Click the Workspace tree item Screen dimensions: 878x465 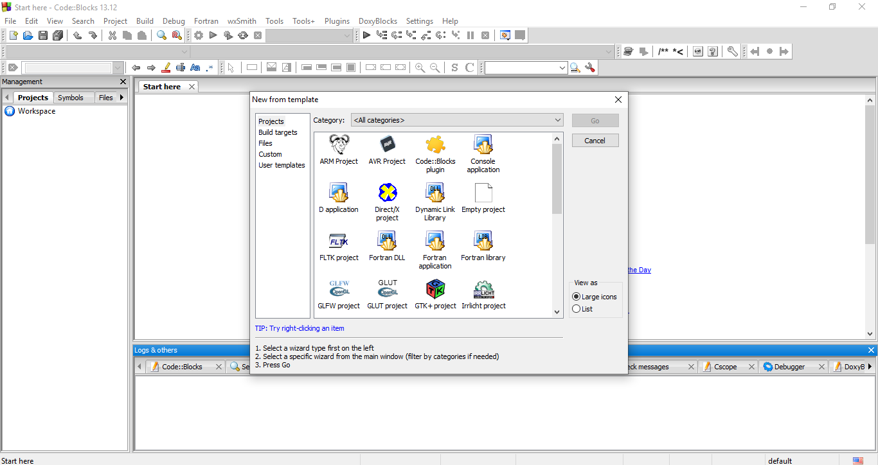(37, 111)
